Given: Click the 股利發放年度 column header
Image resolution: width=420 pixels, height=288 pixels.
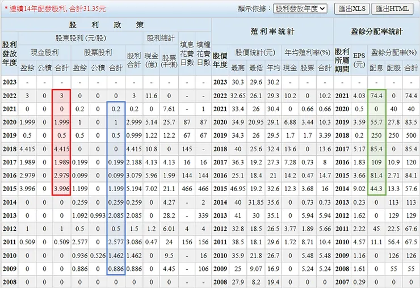Looking at the screenshot, I should [x=10, y=53].
